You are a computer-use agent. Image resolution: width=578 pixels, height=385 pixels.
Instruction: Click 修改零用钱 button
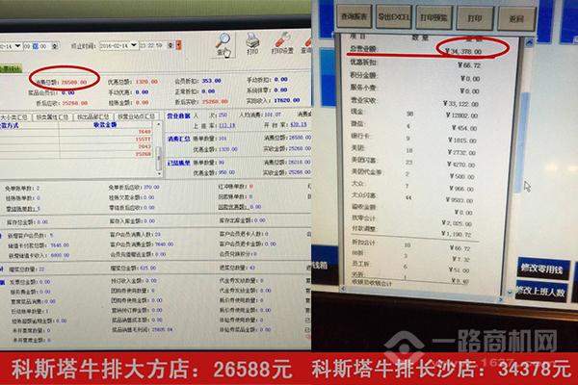(x=542, y=269)
